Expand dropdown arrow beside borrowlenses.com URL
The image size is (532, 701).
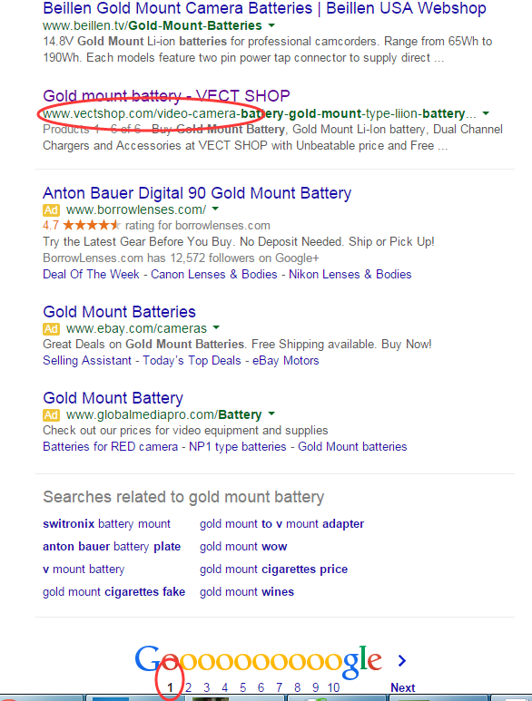point(215,209)
